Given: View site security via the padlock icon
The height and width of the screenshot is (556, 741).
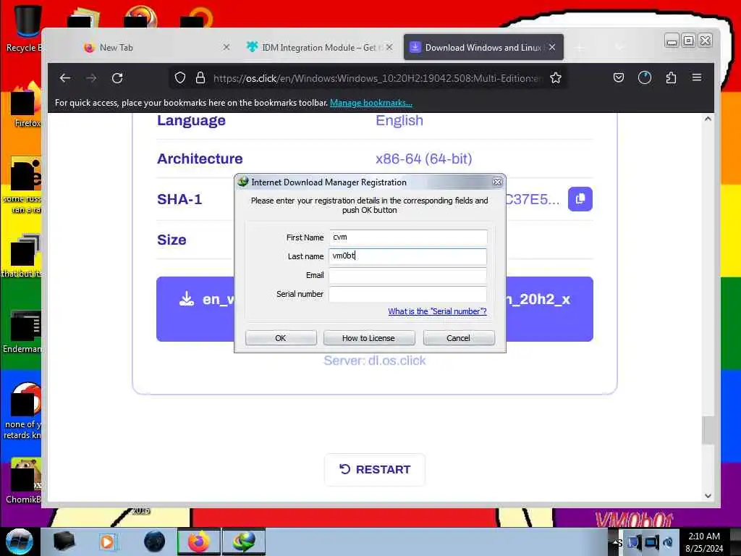Looking at the screenshot, I should [200, 78].
